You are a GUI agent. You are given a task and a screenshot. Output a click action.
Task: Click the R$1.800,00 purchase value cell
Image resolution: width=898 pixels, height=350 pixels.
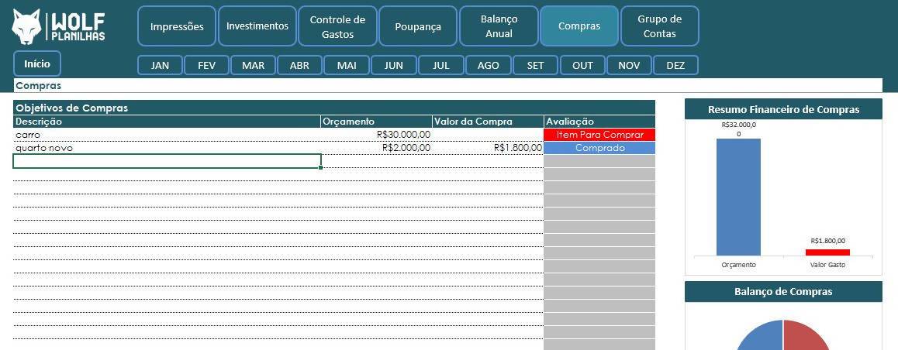[488, 148]
